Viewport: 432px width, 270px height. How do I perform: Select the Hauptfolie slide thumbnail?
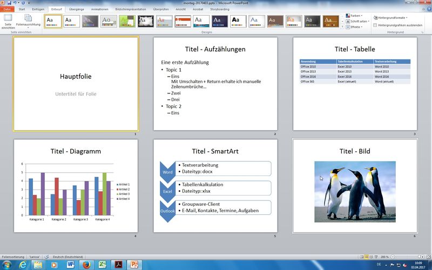tap(76, 84)
